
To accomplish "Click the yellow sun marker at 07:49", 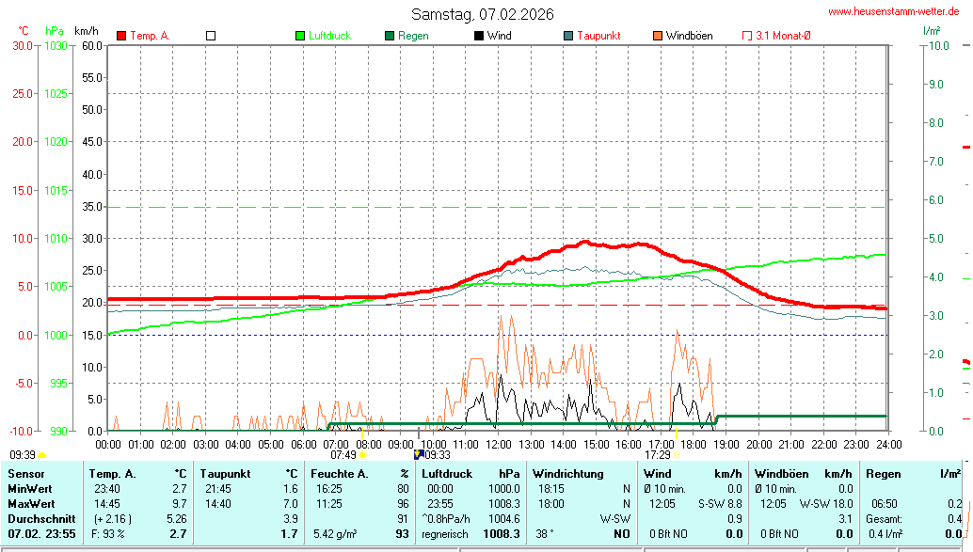I will (362, 455).
